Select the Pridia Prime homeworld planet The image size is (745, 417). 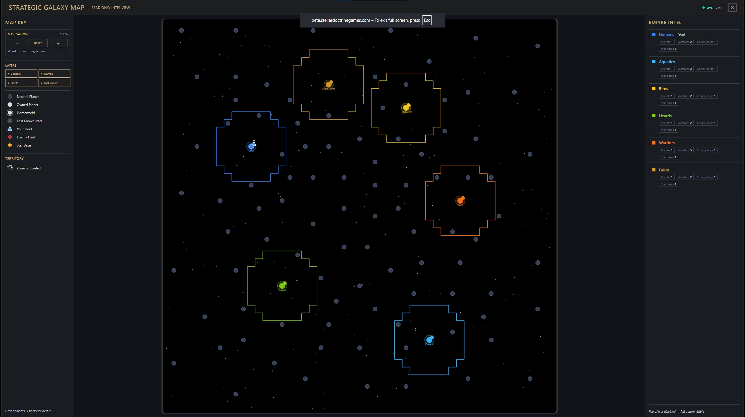coord(328,84)
